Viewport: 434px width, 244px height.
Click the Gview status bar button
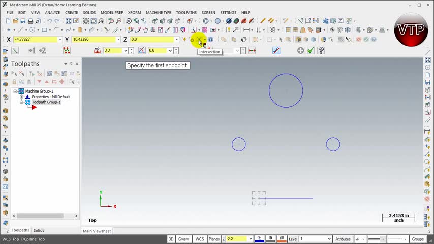(x=183, y=239)
